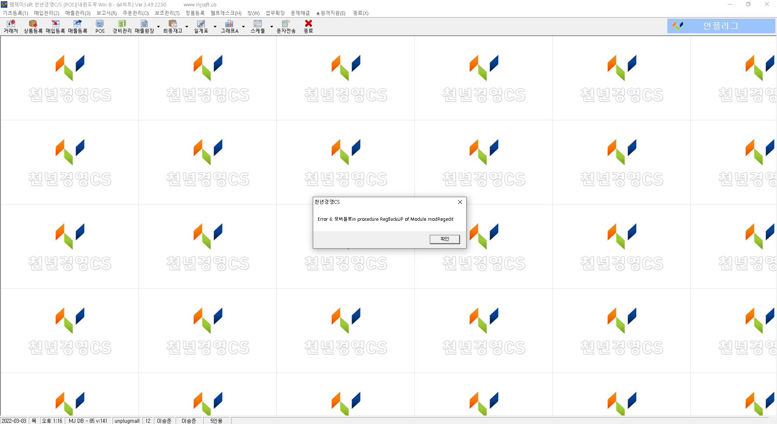Open the 헬프데스크(H) menu
777x424 pixels.
point(226,13)
